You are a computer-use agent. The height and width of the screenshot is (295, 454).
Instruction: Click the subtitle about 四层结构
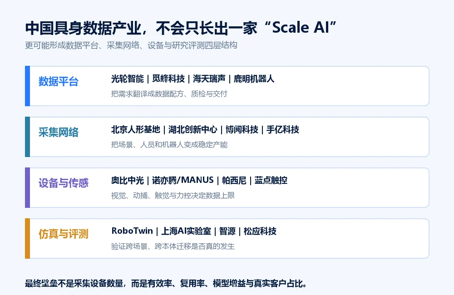[x=131, y=45]
